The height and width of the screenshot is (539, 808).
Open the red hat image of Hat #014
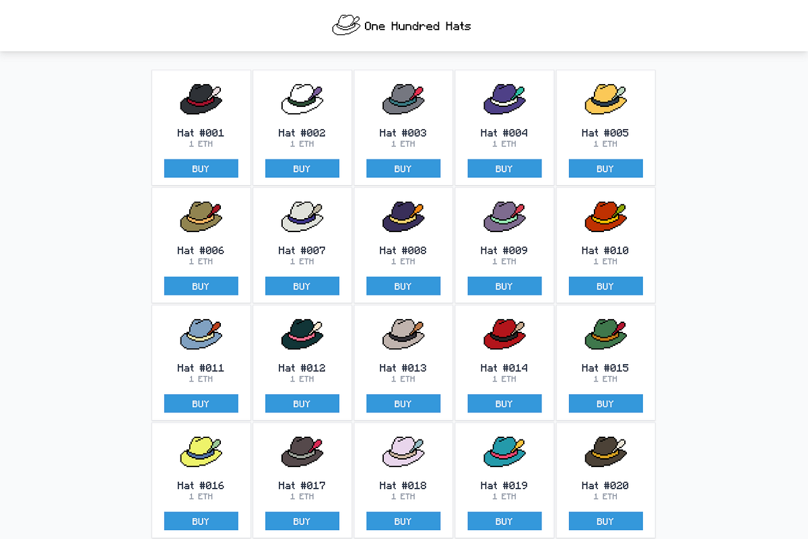pos(504,333)
